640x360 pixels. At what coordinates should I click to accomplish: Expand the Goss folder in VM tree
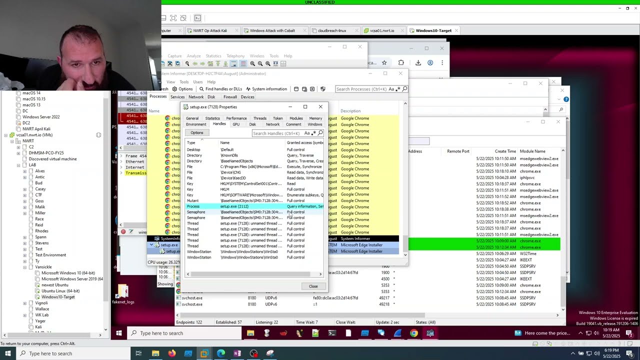click(x=24, y=201)
